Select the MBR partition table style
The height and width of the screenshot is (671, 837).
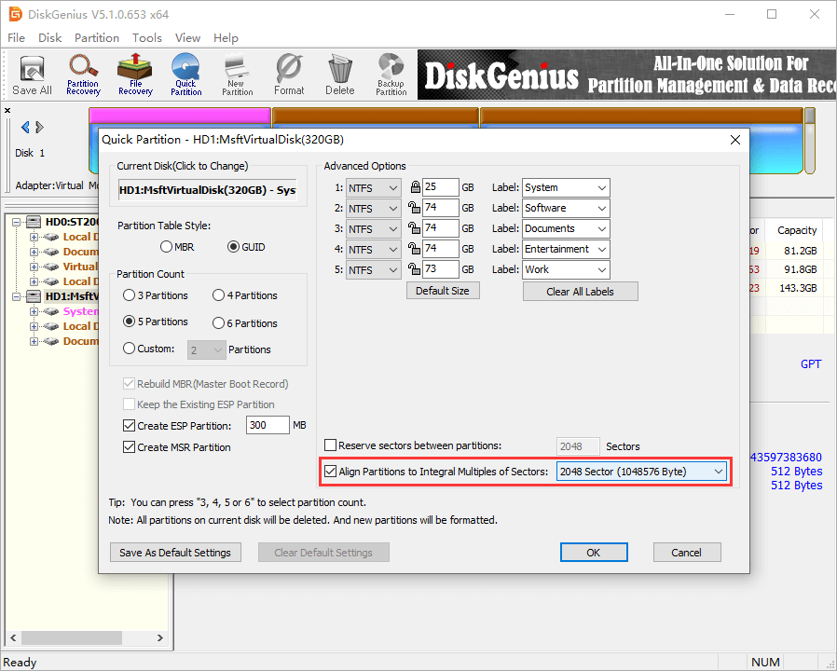[x=166, y=247]
